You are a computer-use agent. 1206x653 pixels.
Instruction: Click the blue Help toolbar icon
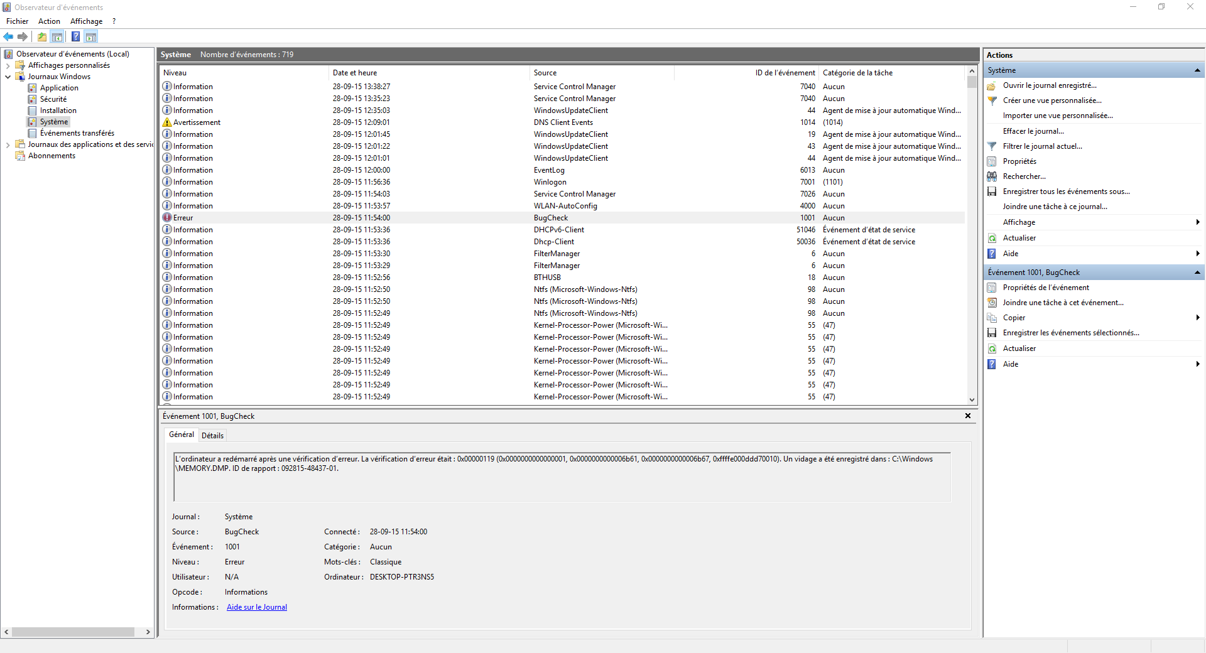tap(75, 36)
